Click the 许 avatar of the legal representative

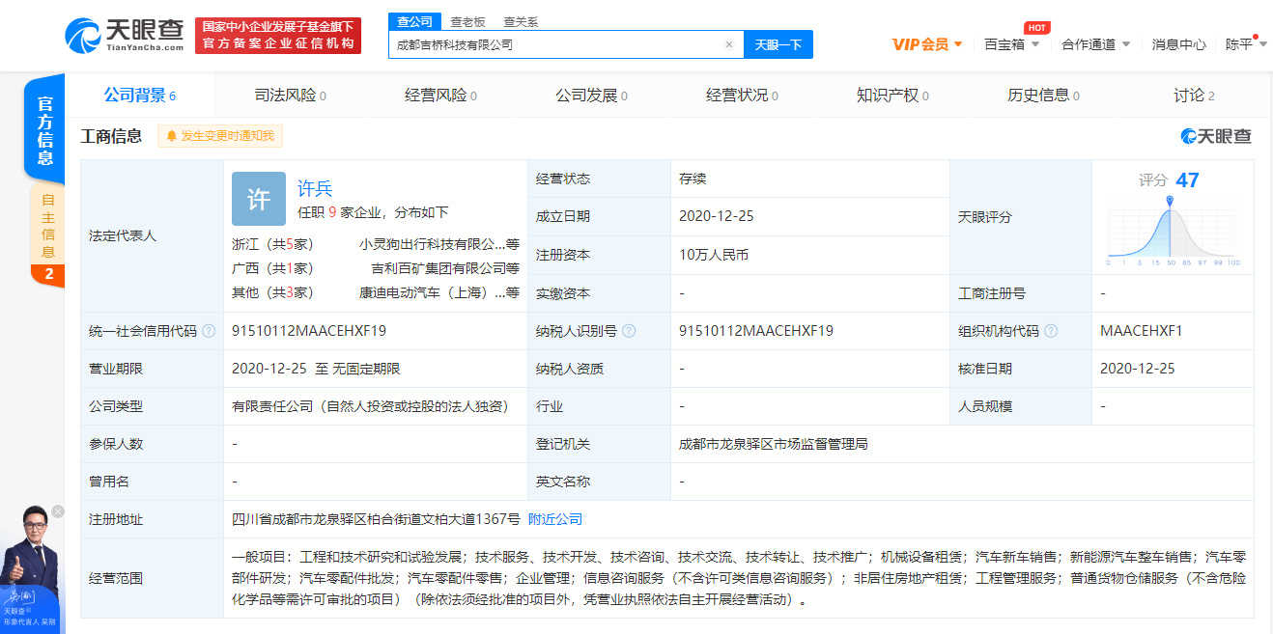pos(259,199)
